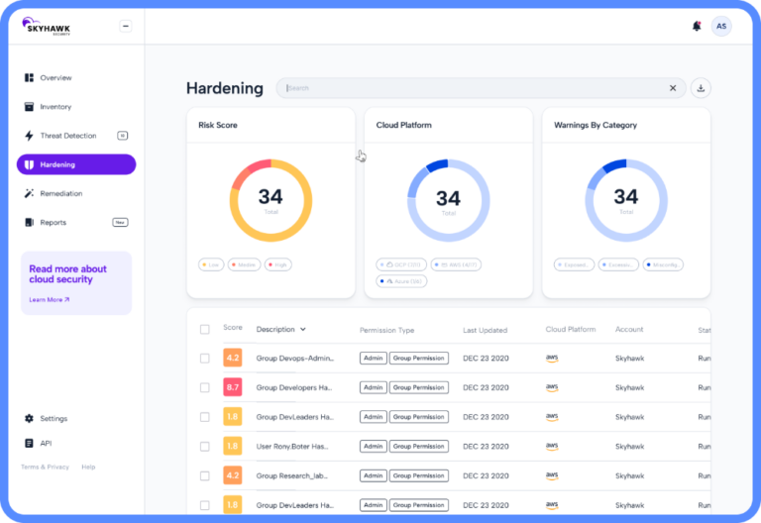Collapse the sidebar with minus button
This screenshot has height=523, width=761.
tap(125, 26)
